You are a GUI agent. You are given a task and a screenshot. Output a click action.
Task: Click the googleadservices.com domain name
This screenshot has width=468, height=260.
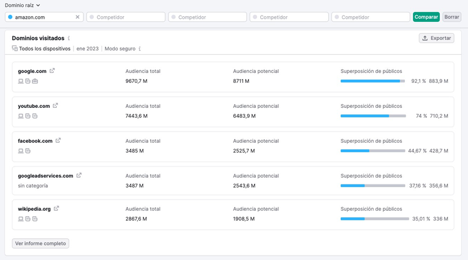tap(46, 176)
